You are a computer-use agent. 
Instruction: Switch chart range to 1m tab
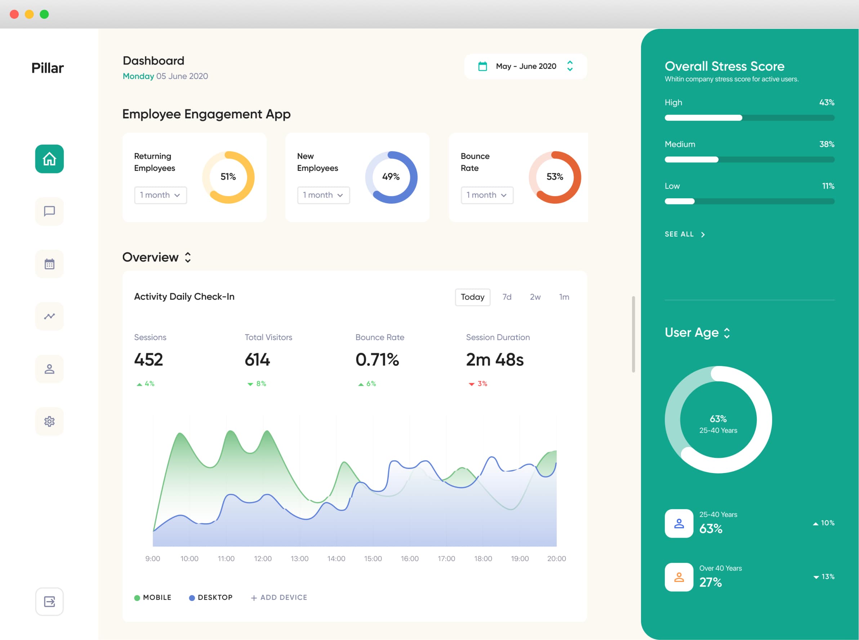[x=564, y=297]
